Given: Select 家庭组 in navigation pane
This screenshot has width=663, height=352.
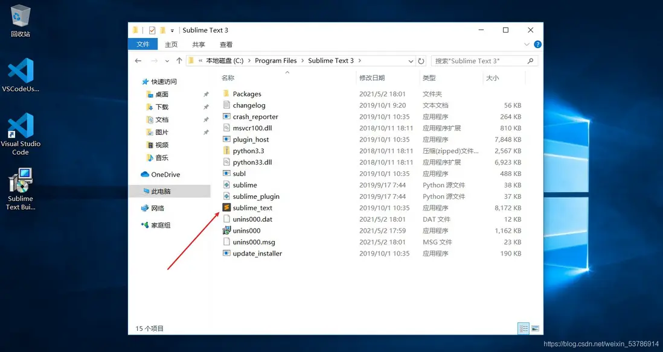Looking at the screenshot, I should [x=161, y=225].
